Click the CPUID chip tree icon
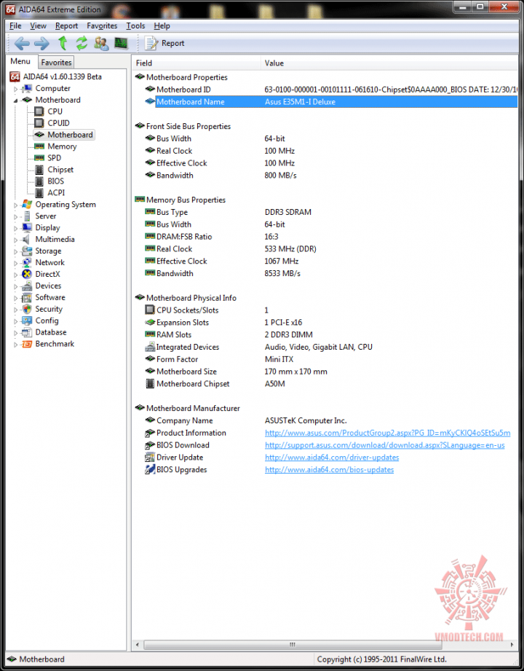Viewport: 524px width, 671px height. [x=39, y=123]
